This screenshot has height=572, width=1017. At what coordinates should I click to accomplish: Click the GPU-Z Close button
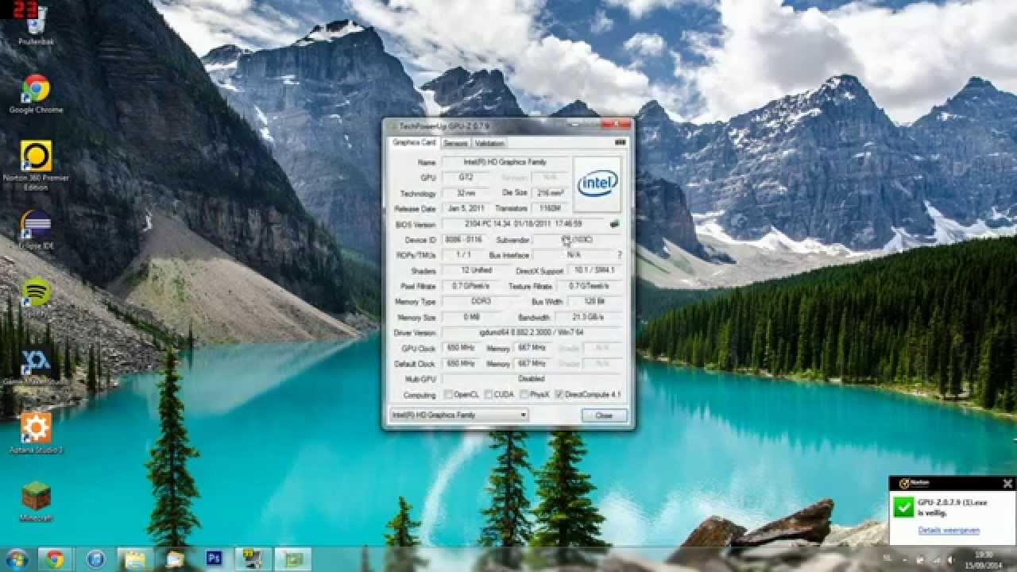coord(604,415)
